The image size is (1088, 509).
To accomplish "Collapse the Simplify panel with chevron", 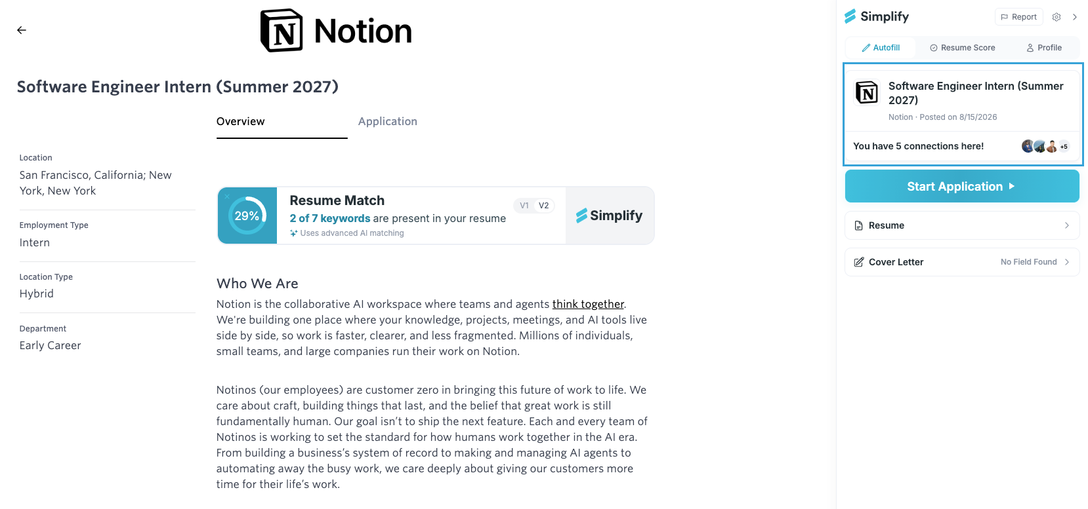I will (1075, 17).
